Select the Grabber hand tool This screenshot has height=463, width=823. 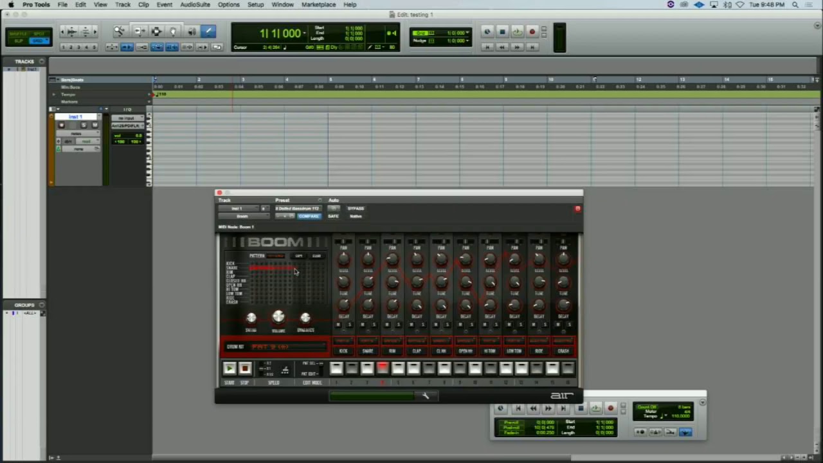[173, 32]
